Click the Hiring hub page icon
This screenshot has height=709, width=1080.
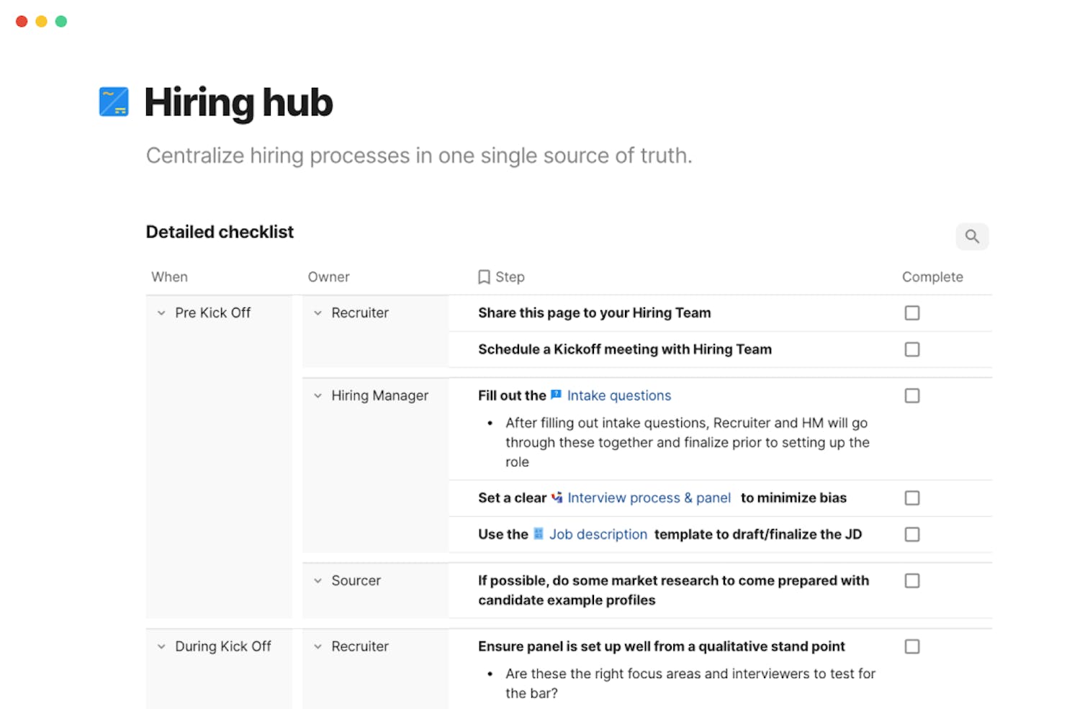point(114,101)
